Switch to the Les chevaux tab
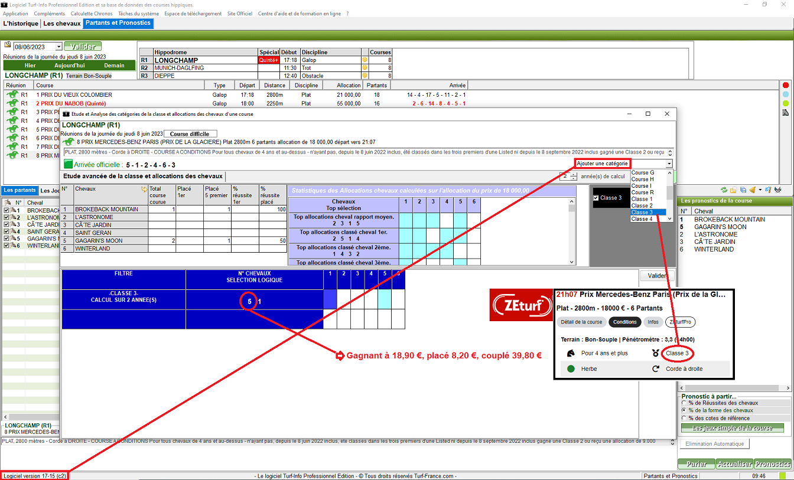Image resolution: width=794 pixels, height=480 pixels. pos(61,24)
